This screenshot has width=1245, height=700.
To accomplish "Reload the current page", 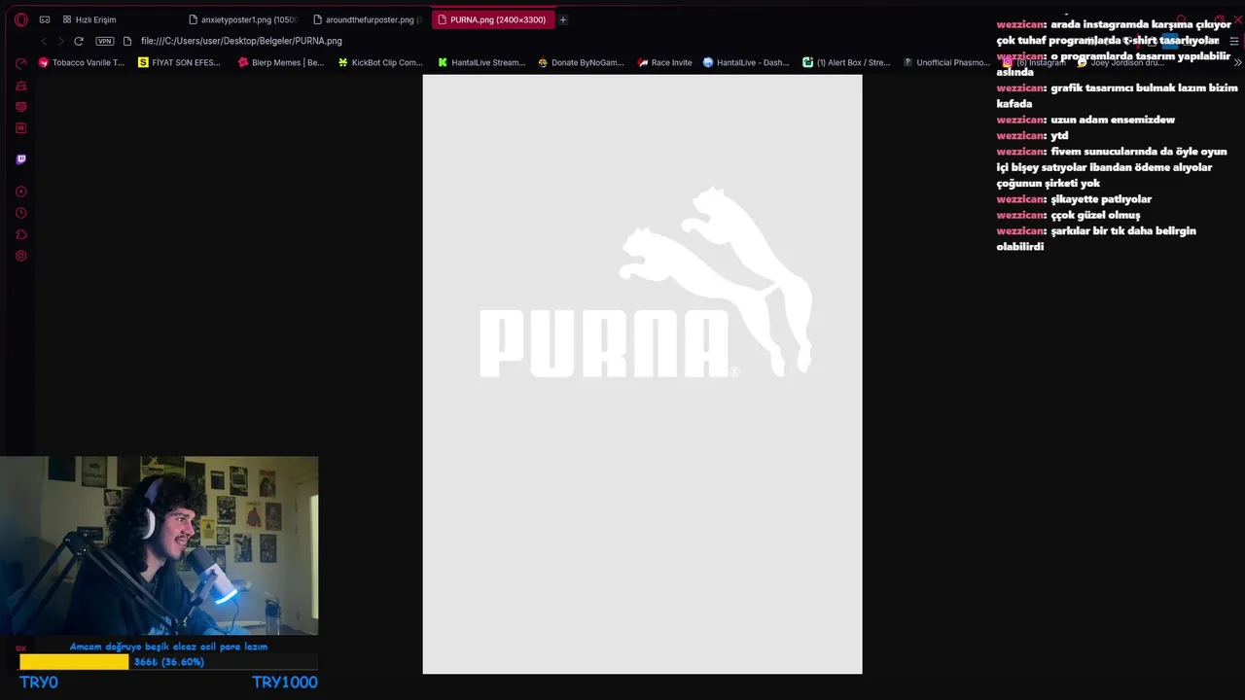I will pyautogui.click(x=79, y=41).
